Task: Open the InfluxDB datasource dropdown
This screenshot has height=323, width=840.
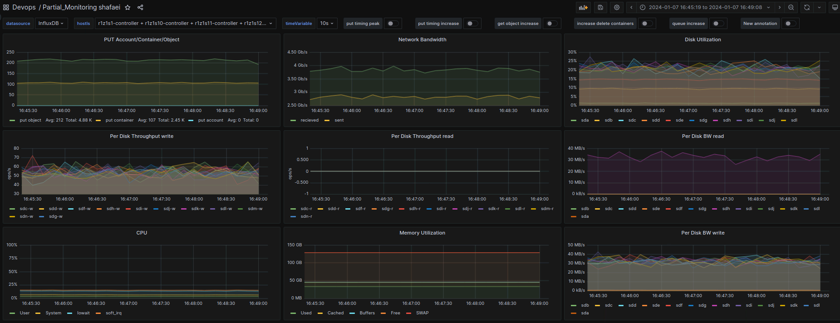Action: 51,23
